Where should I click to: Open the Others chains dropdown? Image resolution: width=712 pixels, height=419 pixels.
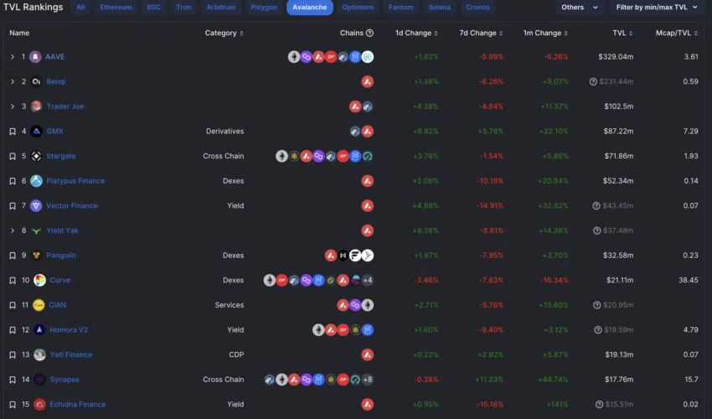(x=580, y=8)
